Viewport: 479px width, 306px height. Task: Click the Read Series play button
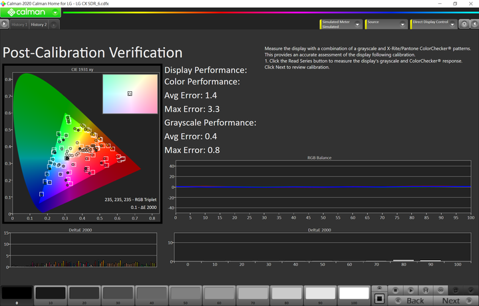coord(410,290)
